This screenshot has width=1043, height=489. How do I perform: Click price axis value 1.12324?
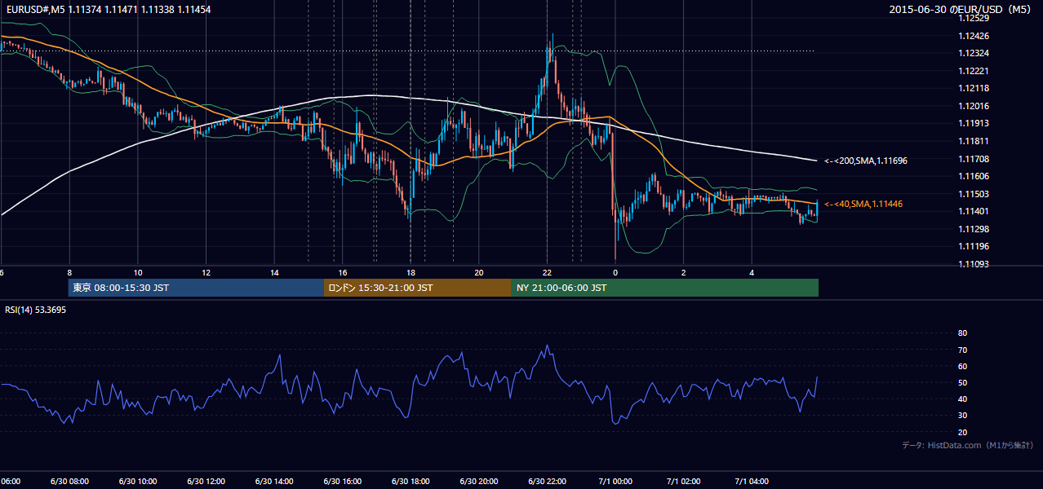tap(974, 53)
